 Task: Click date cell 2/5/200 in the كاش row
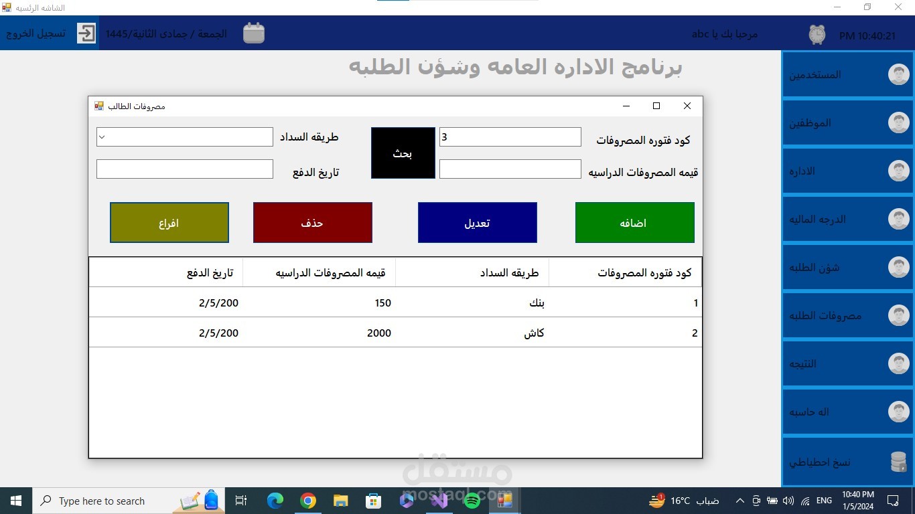click(166, 333)
